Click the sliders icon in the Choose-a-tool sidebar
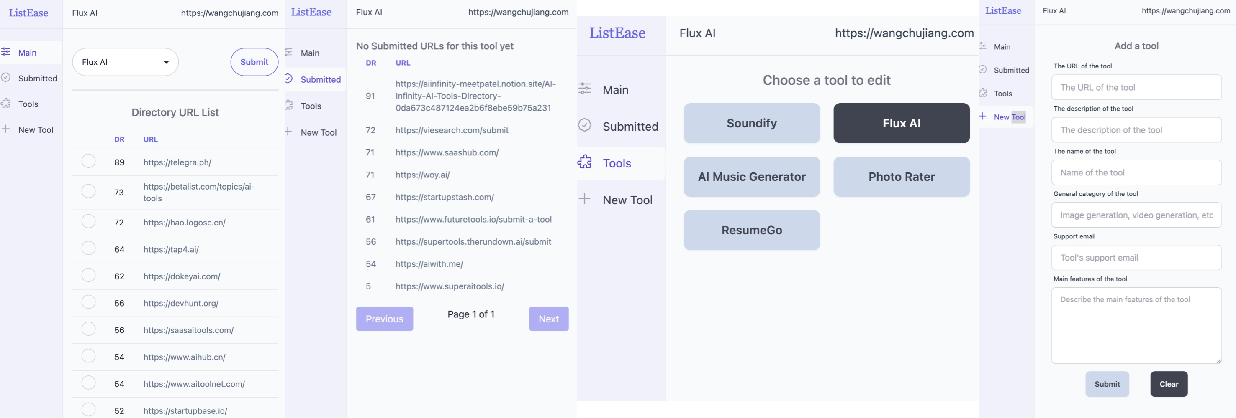1236x418 pixels. (584, 89)
